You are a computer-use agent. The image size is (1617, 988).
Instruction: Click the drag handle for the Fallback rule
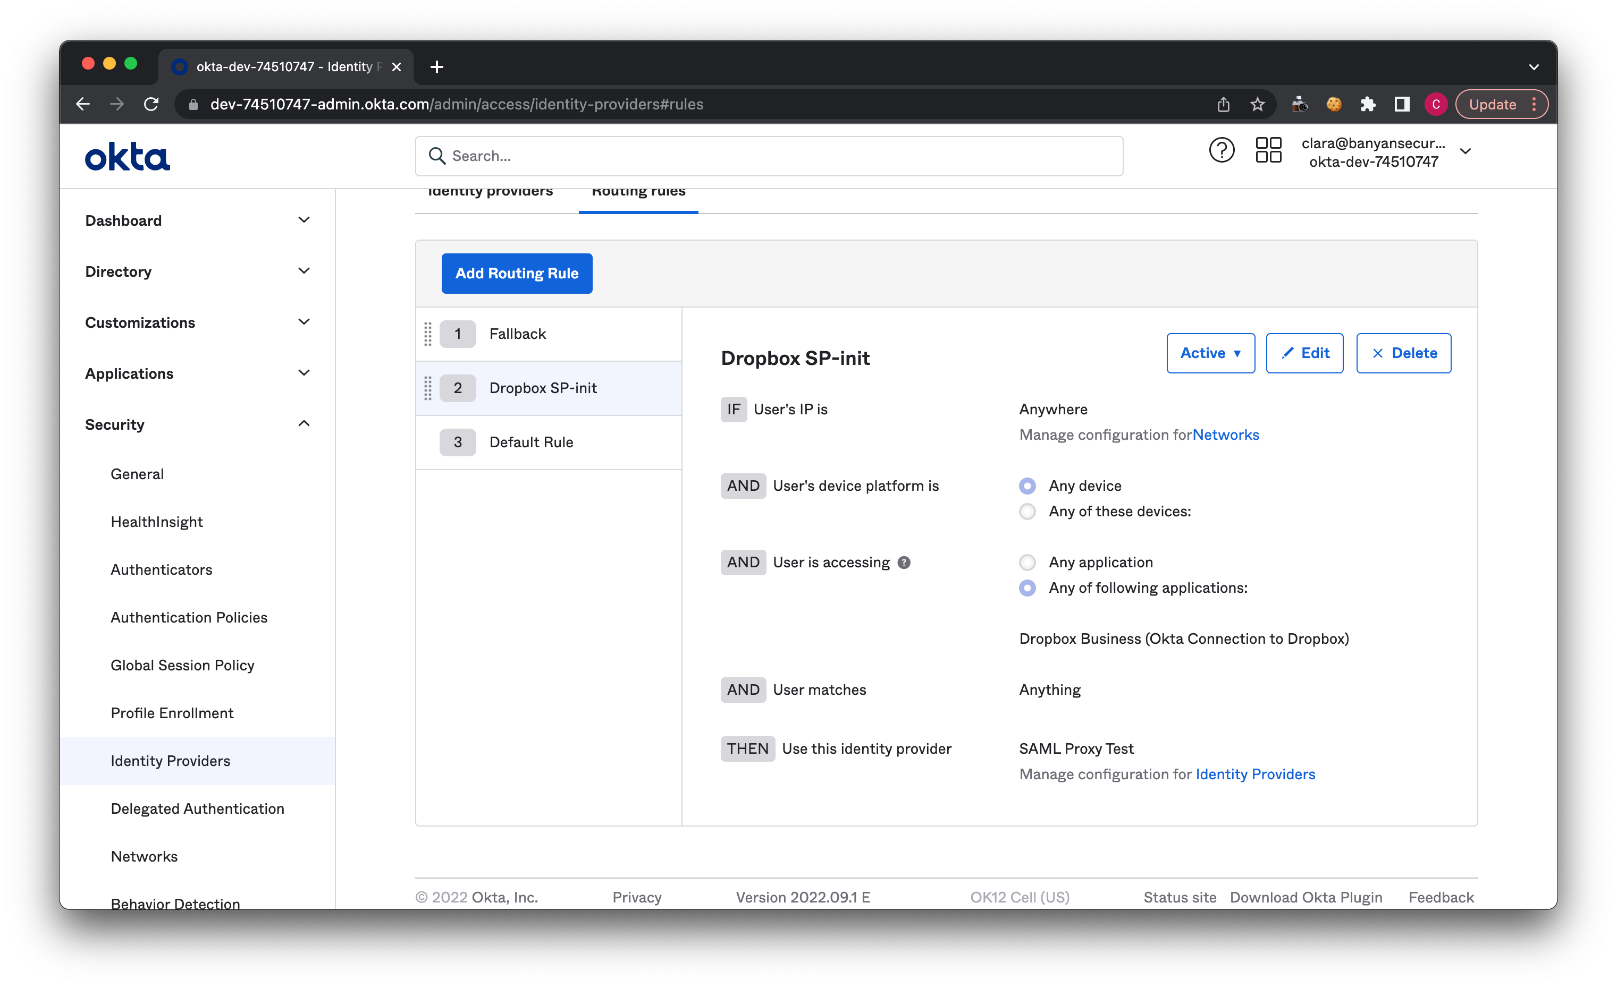click(428, 334)
